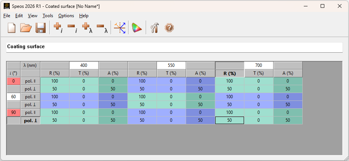This screenshot has width=349, height=161.
Task: Click the i (°) header cell
Action: tap(13, 73)
